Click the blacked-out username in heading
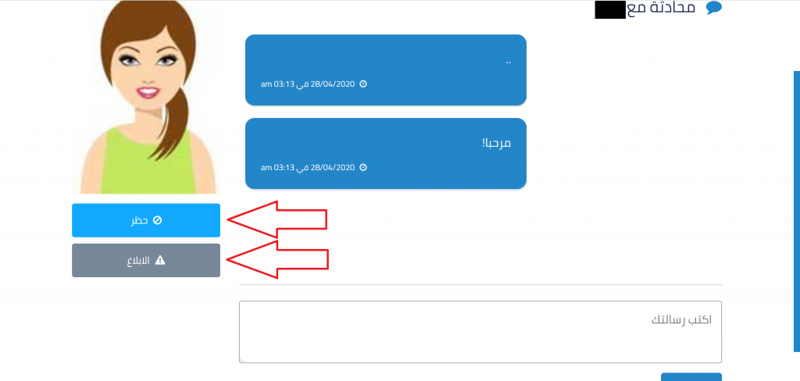Viewport: 800px width, 381px height. coord(610,9)
